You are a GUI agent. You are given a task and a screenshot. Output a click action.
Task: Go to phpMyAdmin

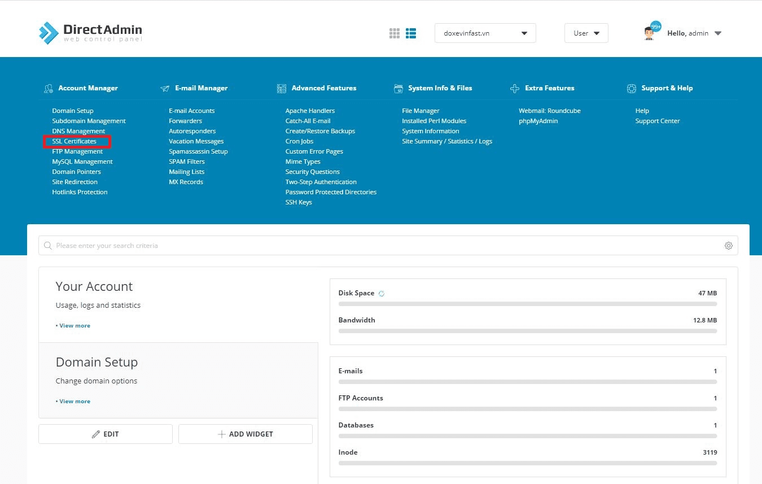pos(538,121)
